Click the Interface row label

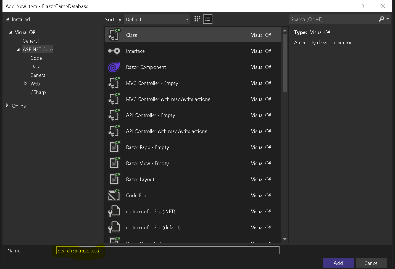(x=135, y=51)
